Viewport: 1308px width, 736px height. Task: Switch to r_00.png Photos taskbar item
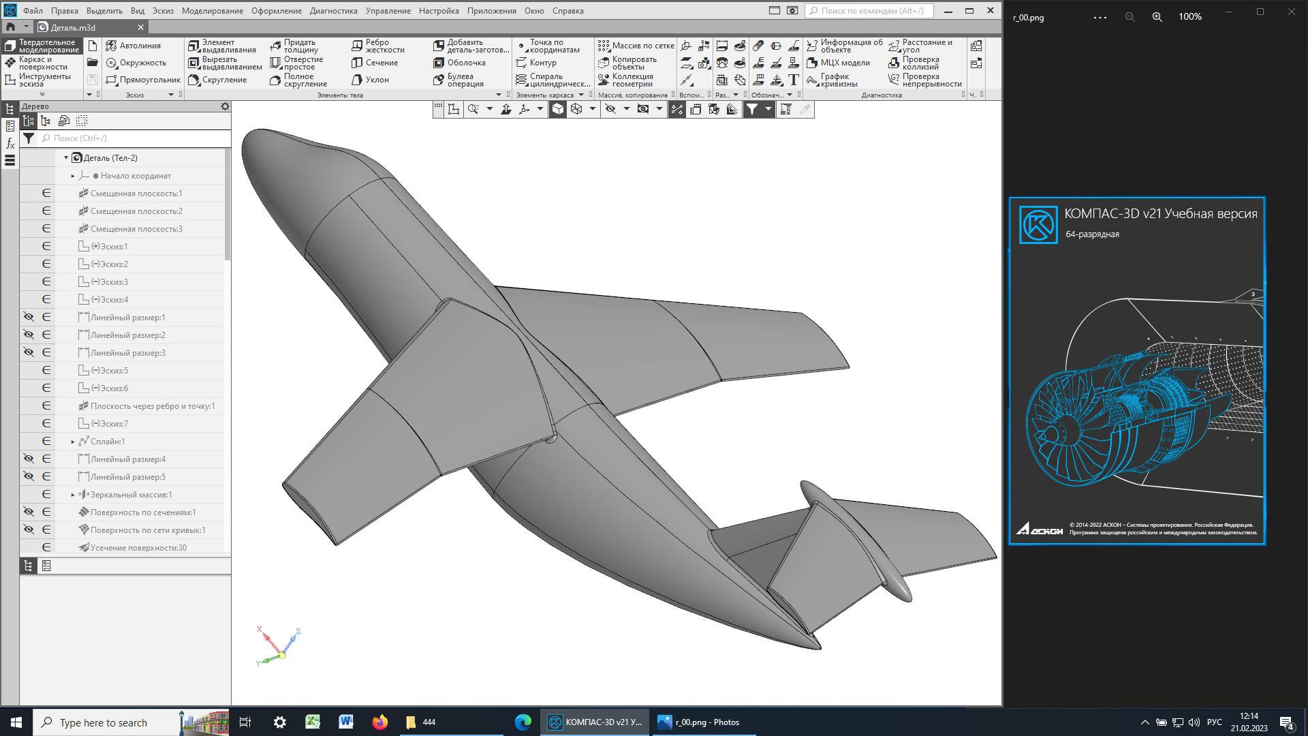pyautogui.click(x=704, y=722)
